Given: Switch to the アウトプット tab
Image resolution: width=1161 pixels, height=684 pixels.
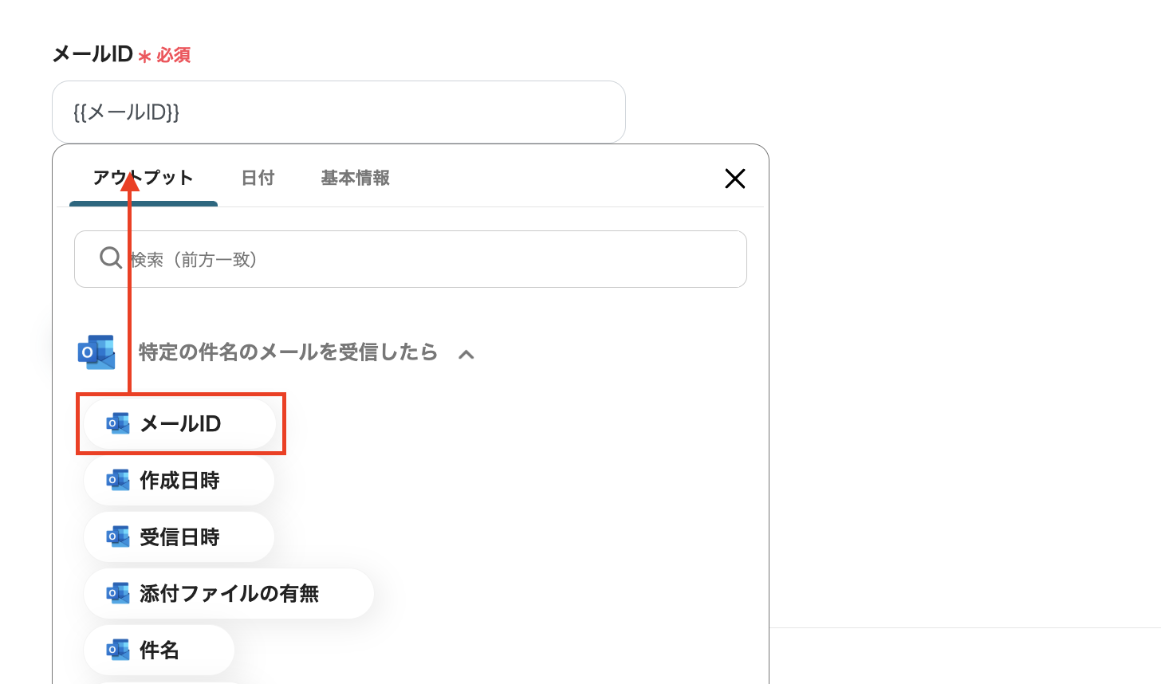Looking at the screenshot, I should [x=144, y=178].
